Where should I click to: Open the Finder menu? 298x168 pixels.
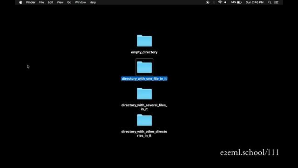[31, 2]
